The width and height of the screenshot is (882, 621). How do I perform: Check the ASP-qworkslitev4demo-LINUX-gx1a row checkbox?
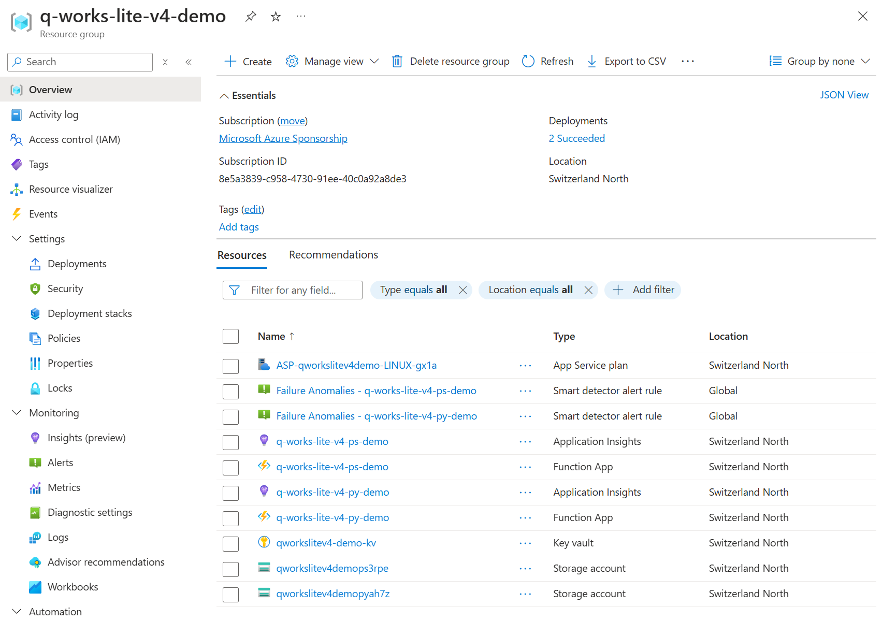click(230, 366)
